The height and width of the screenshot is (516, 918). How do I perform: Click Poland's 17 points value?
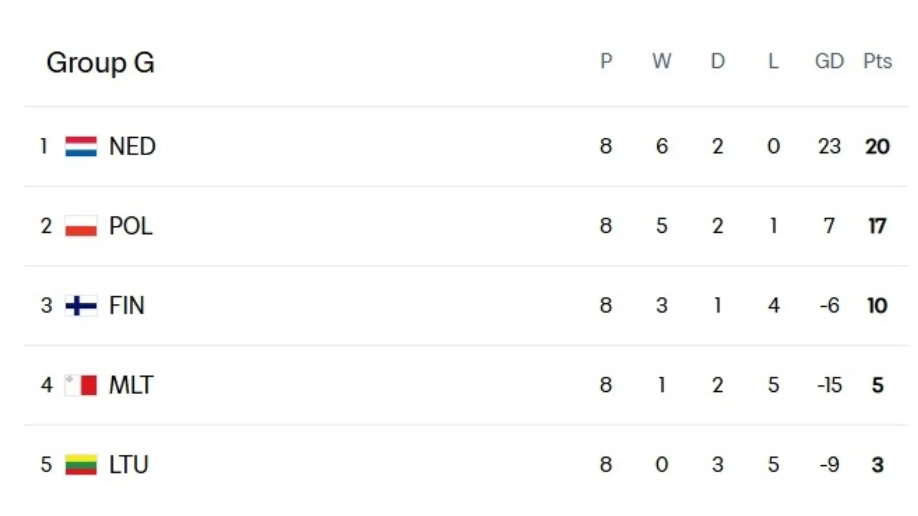877,226
